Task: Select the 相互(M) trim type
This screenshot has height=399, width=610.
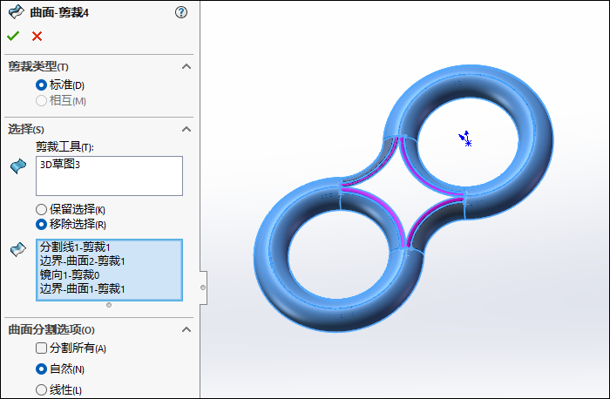Action: [x=41, y=101]
